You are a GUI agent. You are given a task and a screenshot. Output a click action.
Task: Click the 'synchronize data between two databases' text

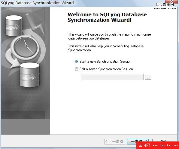click(x=110, y=36)
